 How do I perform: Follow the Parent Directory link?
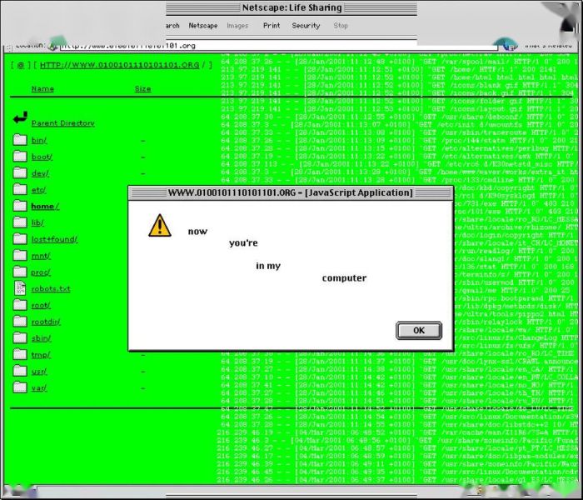(x=62, y=123)
